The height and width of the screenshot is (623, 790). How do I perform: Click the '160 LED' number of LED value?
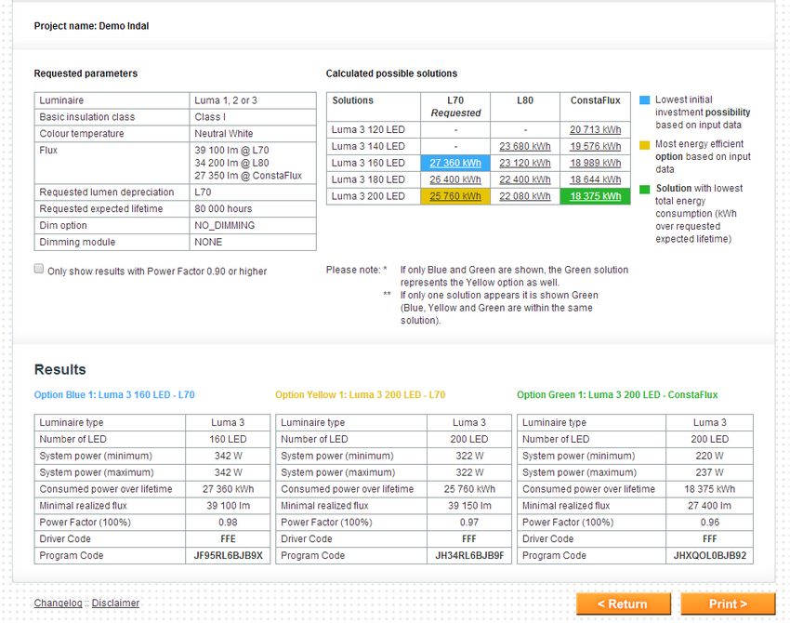click(x=229, y=439)
